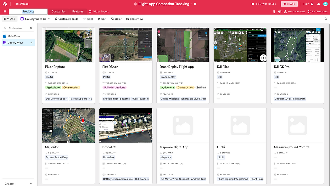Click the Circular (Orbit) Flight Path feature
Screen dimensions: 330x186
(290, 99)
